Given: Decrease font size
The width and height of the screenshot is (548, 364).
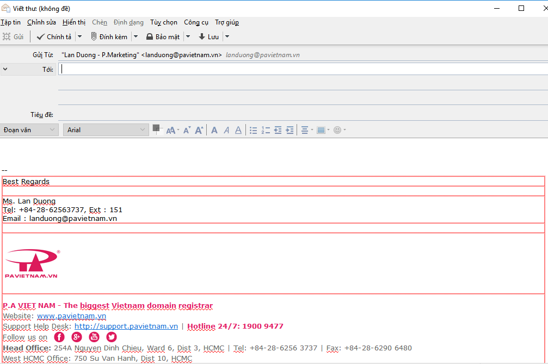Looking at the screenshot, I should (x=187, y=130).
